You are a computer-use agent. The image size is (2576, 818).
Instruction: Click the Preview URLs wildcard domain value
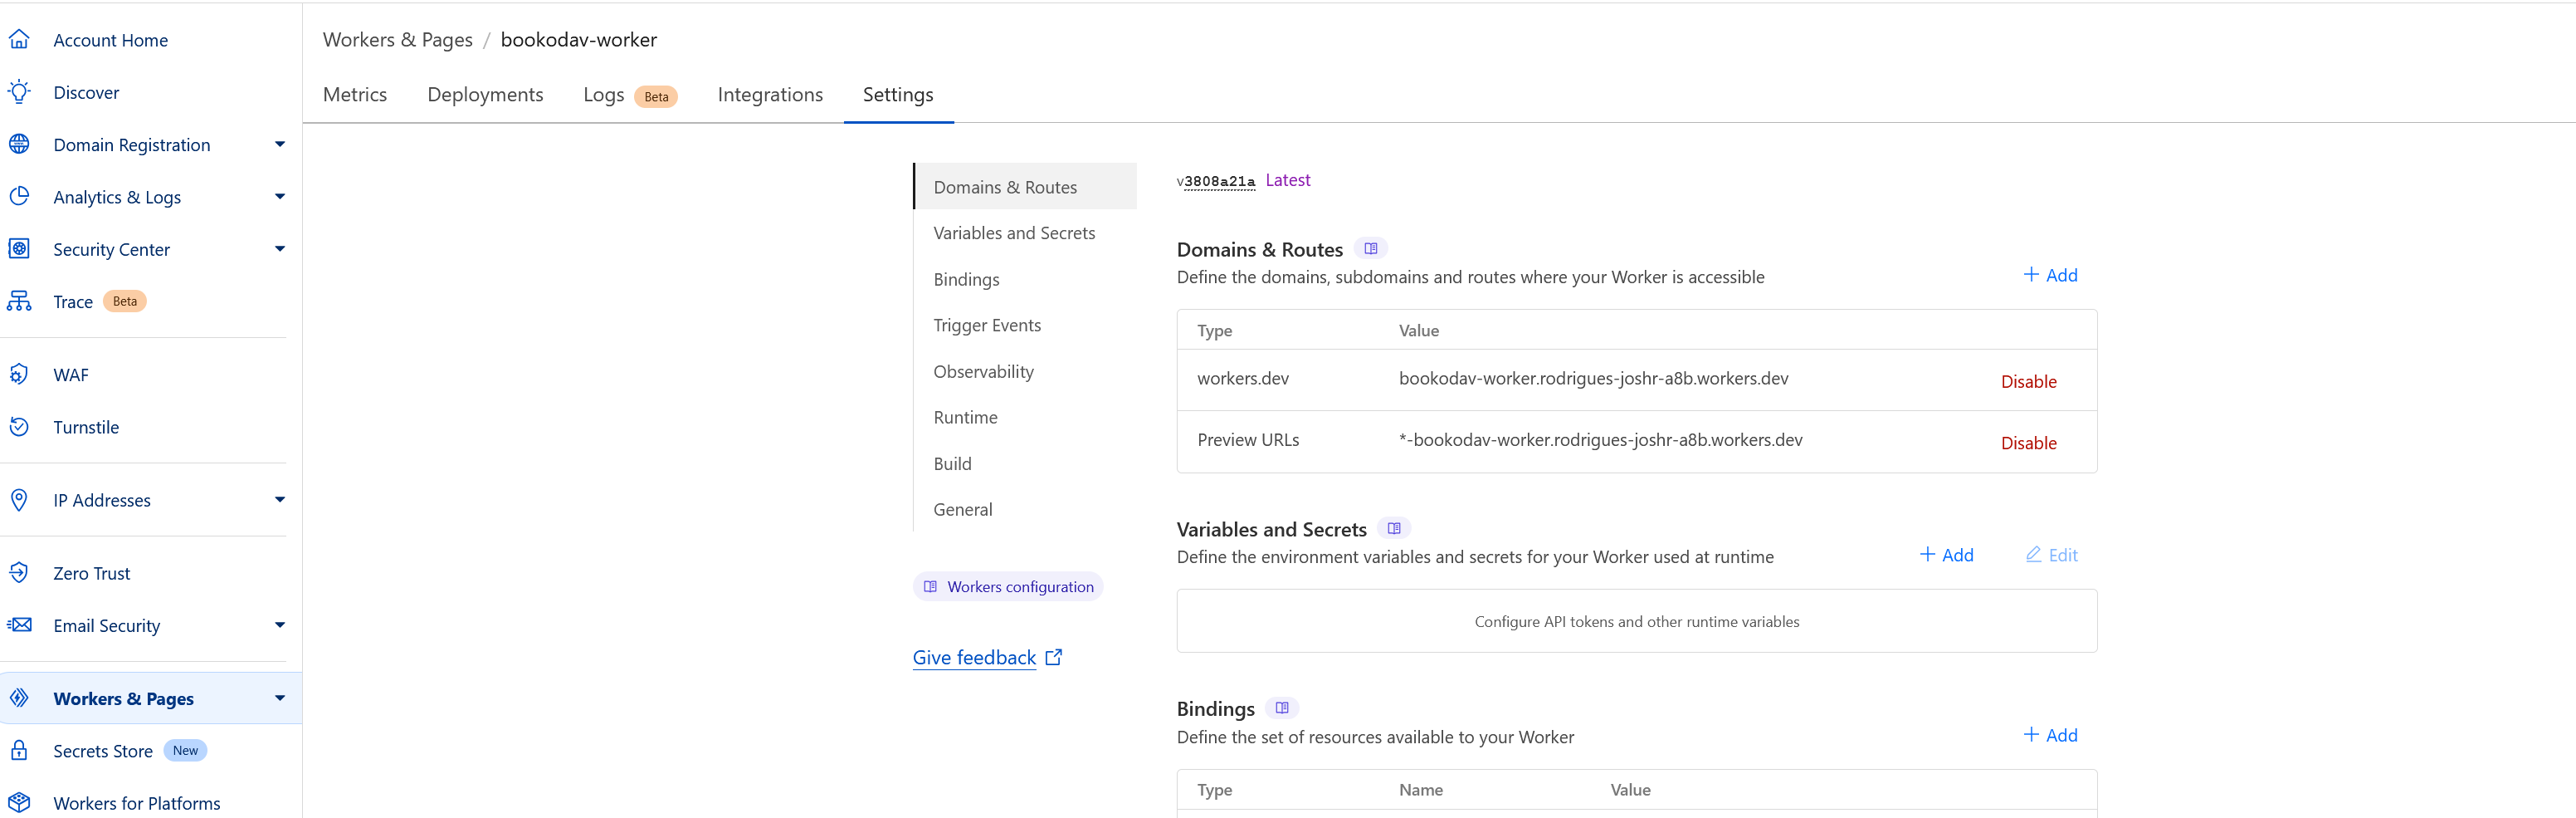click(x=1600, y=439)
